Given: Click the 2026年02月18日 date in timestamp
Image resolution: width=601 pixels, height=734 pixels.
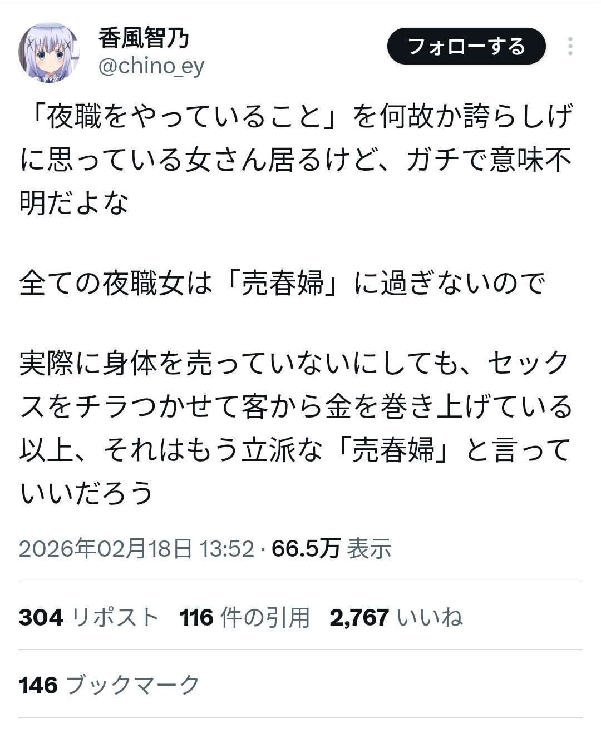Looking at the screenshot, I should click(x=105, y=549).
